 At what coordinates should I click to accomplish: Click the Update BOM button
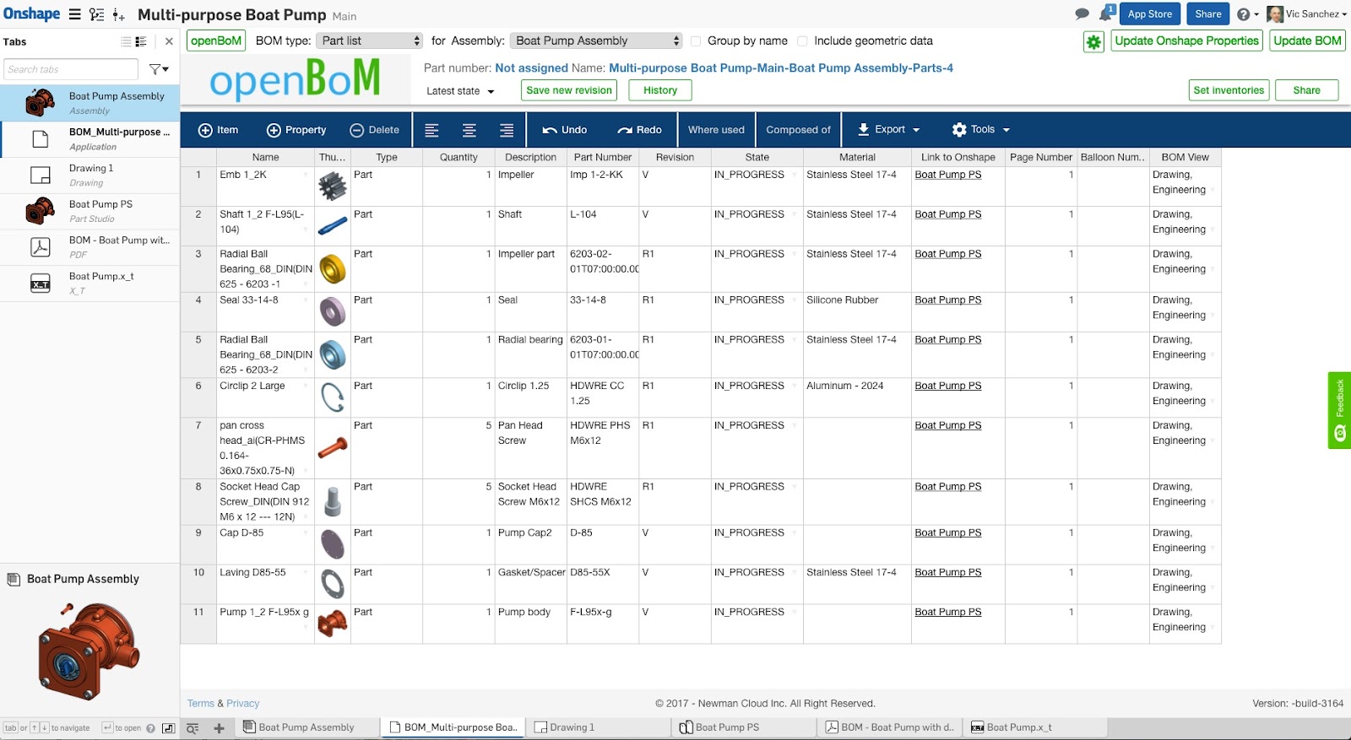click(x=1307, y=41)
